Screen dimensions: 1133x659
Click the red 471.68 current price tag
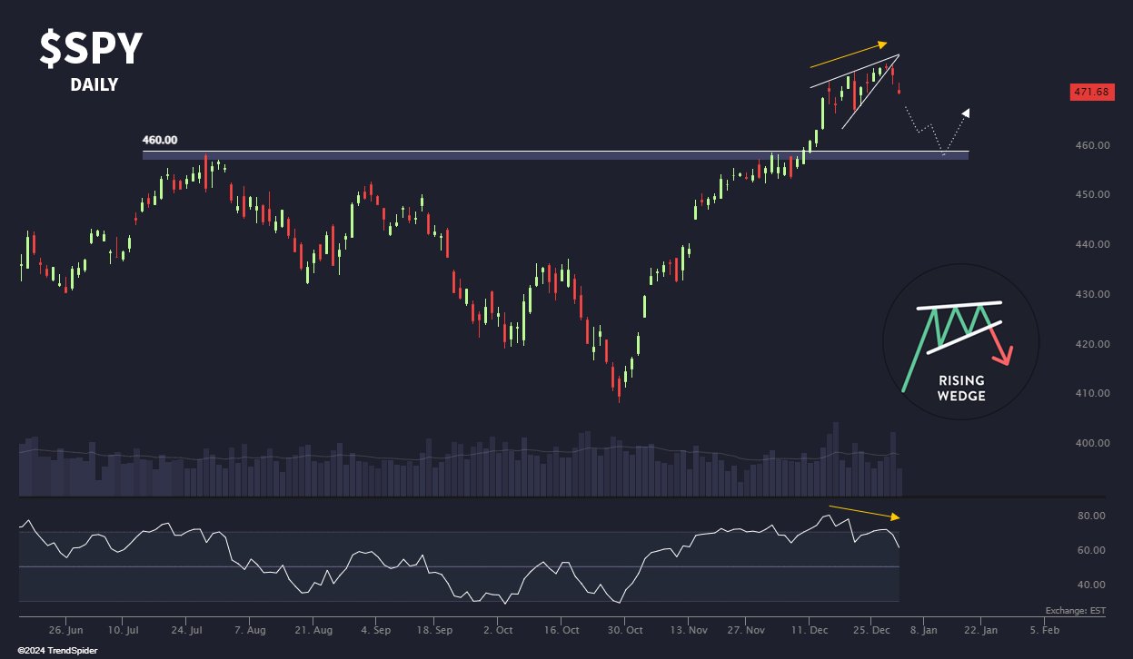(1094, 92)
